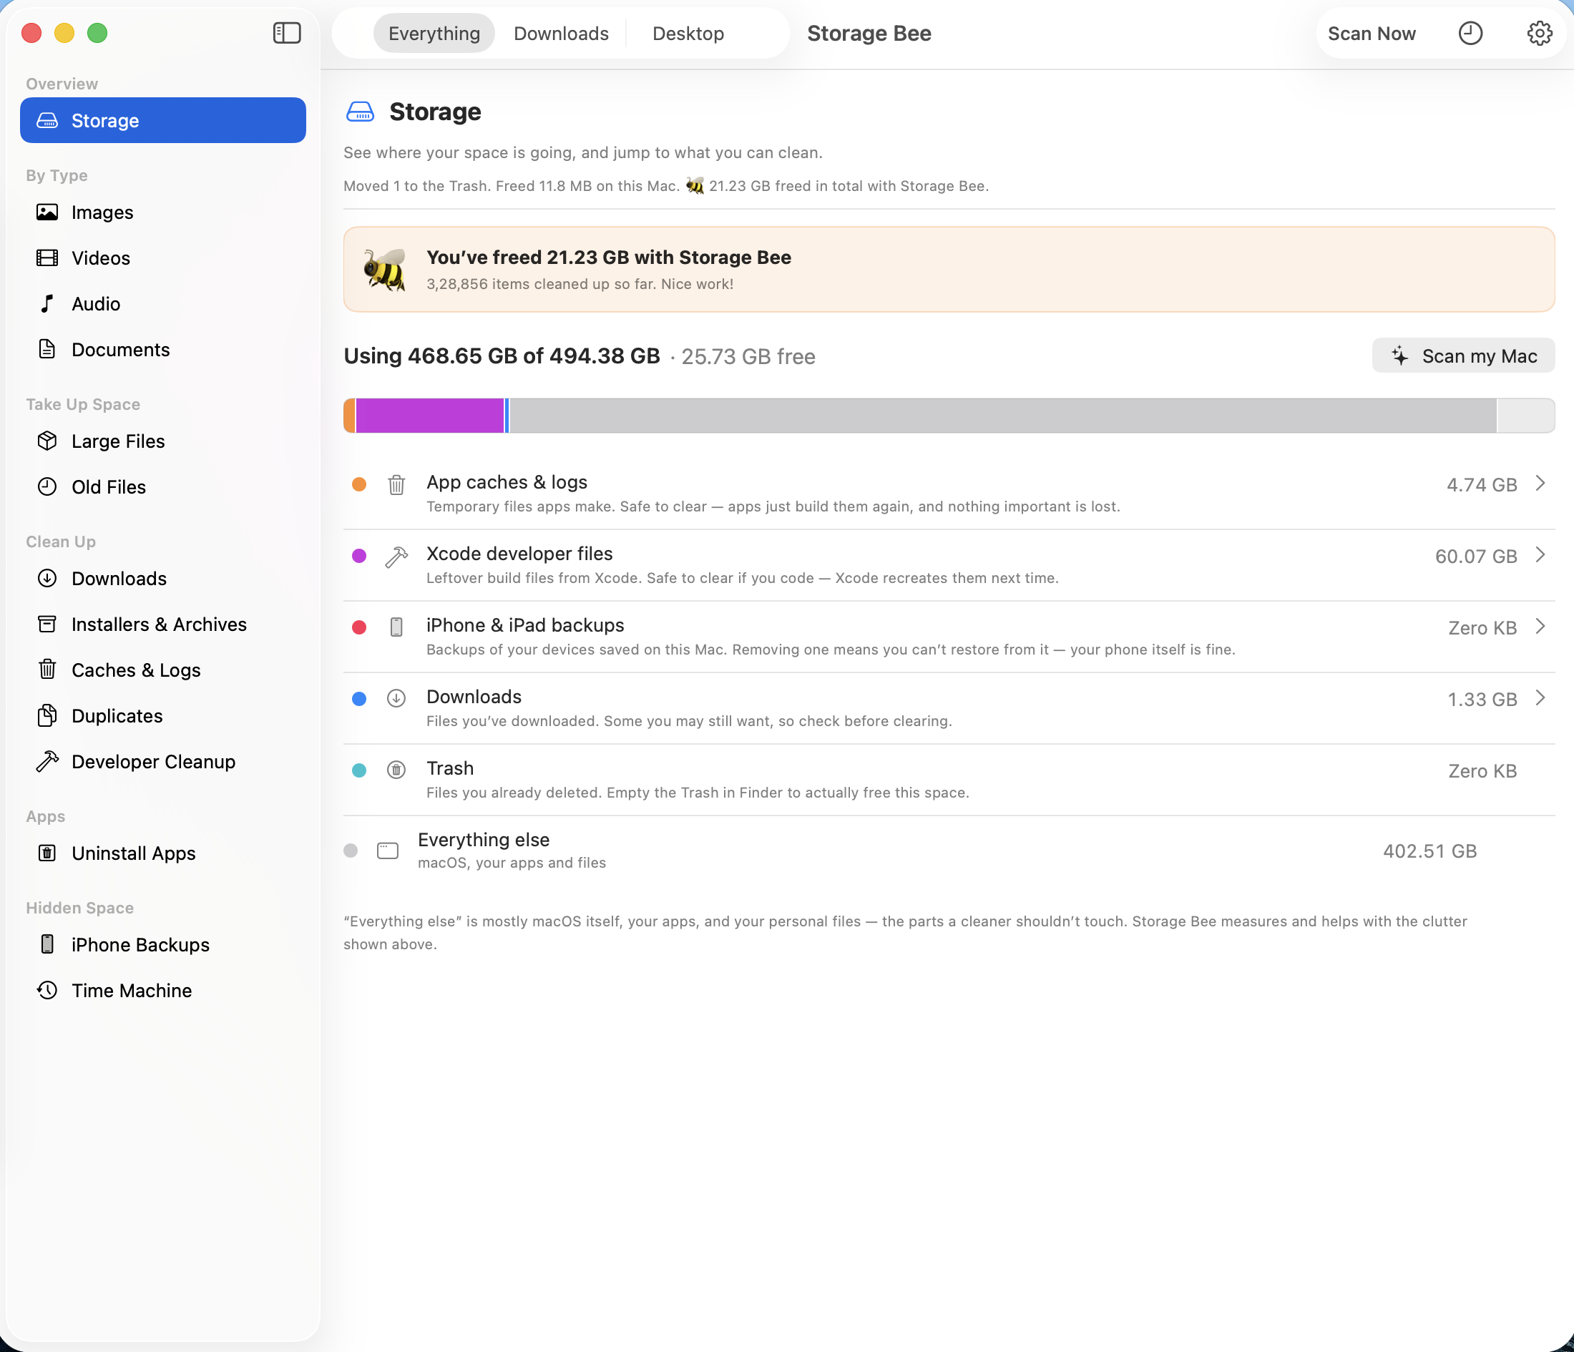
Task: Open Developer Cleanup in the sidebar
Action: click(162, 761)
